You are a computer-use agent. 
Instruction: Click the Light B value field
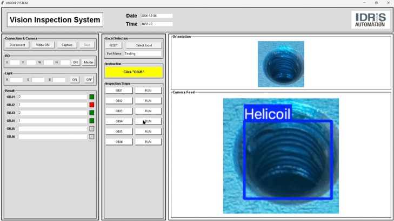coord(59,80)
